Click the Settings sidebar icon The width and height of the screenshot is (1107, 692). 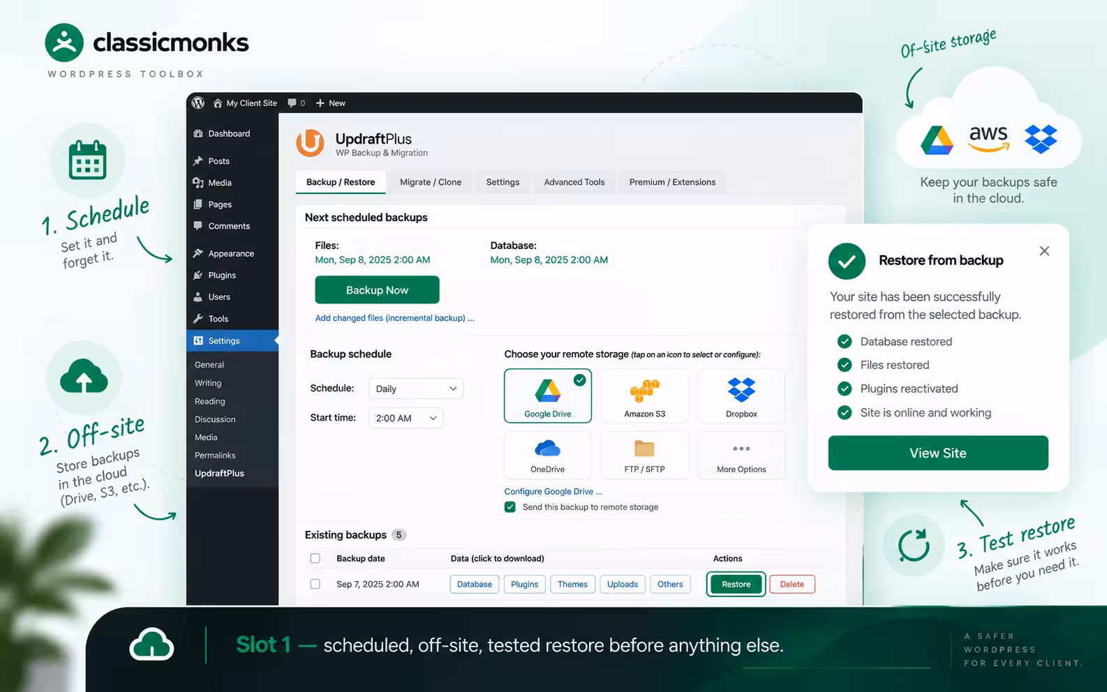198,340
